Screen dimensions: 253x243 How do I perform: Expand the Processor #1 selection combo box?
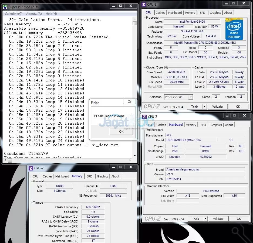point(190,97)
